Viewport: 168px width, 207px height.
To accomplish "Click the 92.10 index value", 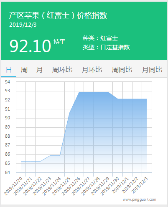I will tap(30, 46).
